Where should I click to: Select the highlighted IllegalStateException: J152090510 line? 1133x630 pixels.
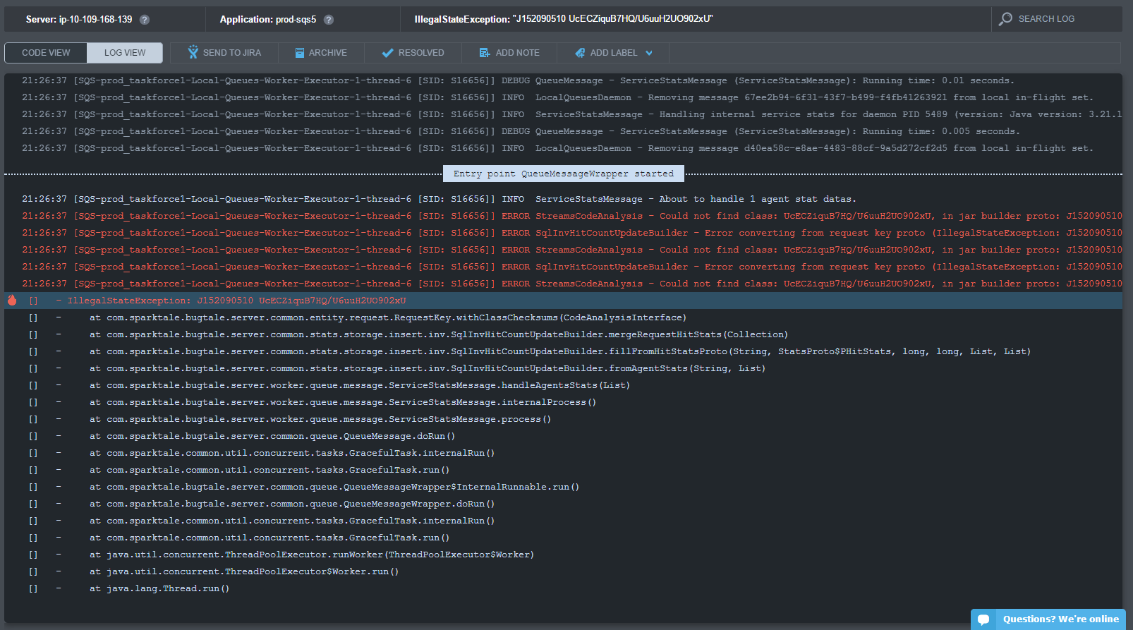(x=563, y=301)
